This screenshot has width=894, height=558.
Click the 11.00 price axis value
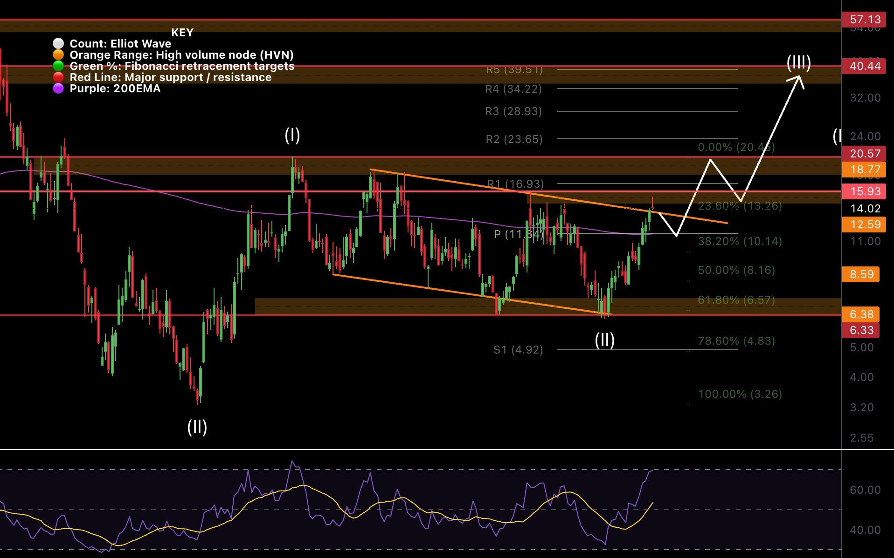pyautogui.click(x=865, y=241)
